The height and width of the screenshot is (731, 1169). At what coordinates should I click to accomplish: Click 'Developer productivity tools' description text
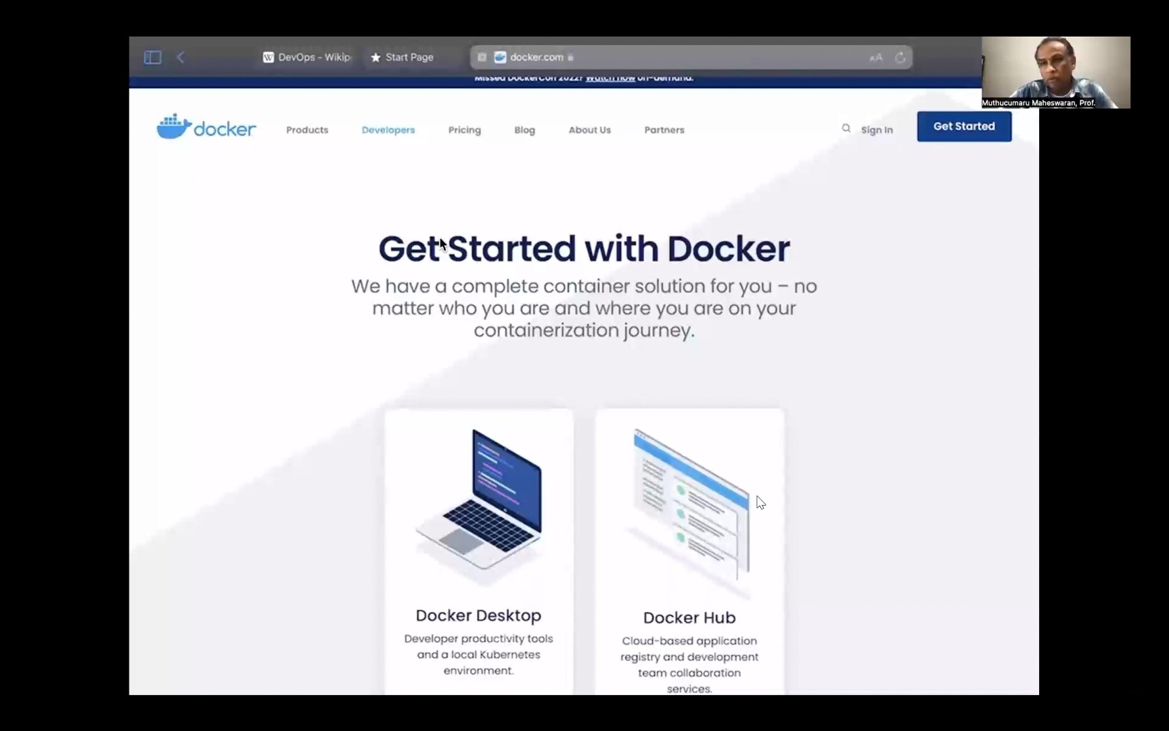478,655
